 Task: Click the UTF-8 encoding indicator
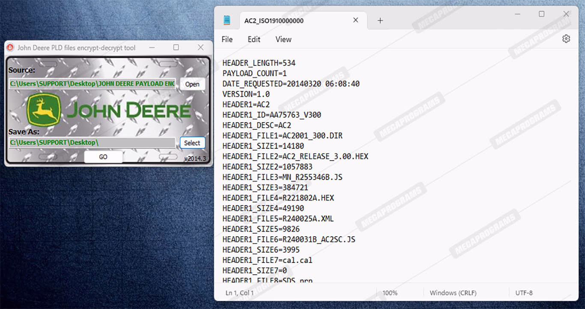point(524,293)
